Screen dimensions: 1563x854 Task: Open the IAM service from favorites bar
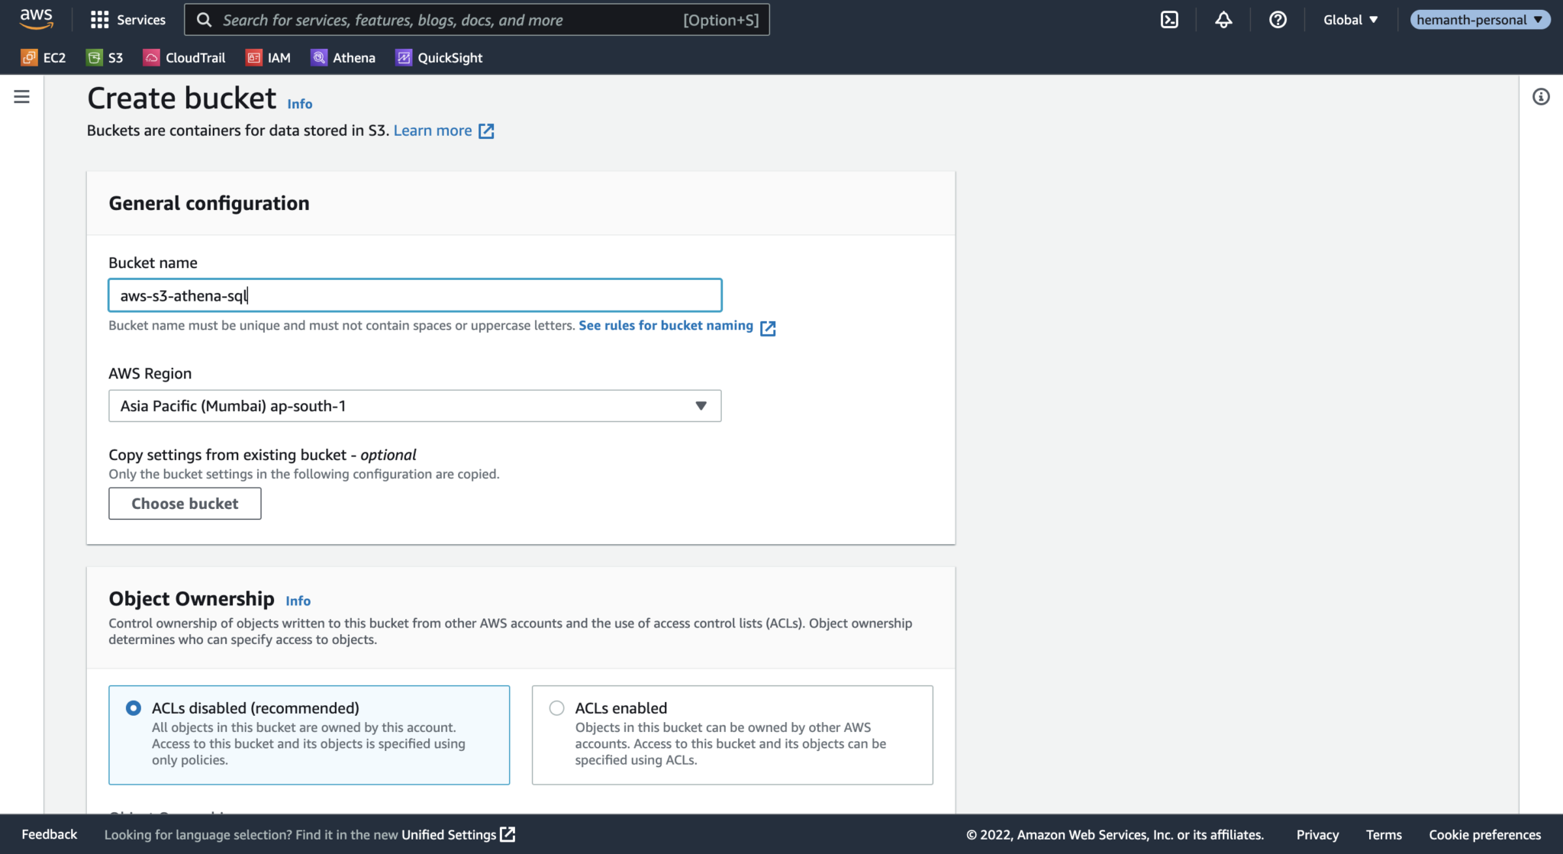268,57
